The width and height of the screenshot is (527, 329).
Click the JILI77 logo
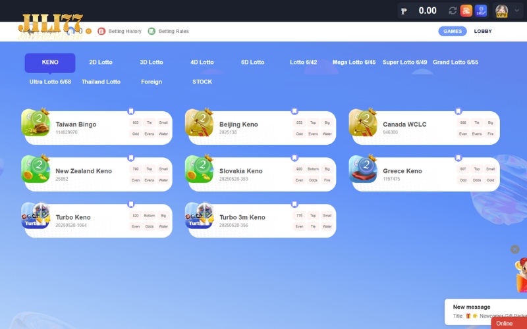[x=51, y=27]
